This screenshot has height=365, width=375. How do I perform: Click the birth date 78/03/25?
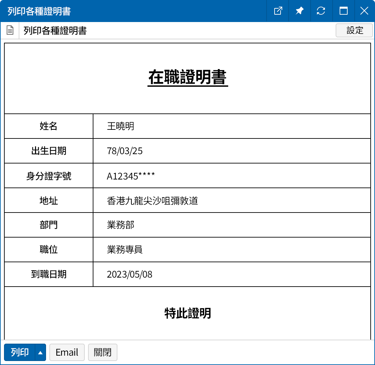124,151
